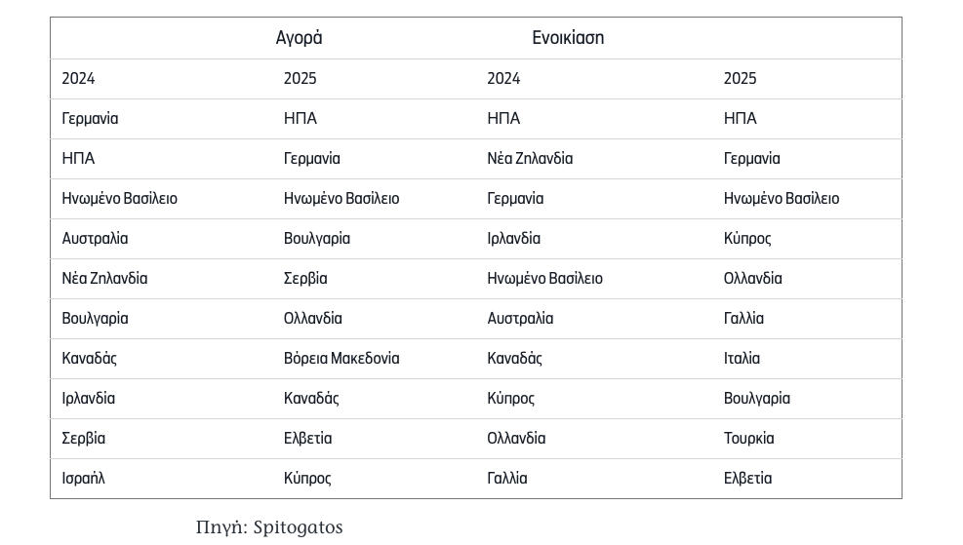Image resolution: width=963 pixels, height=545 pixels.
Task: Select the Σερβία cell under purchase 2025
Action: (x=305, y=279)
